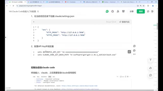Click the green 编辑 edit button
Screen dimensions: 163x91
141,11
